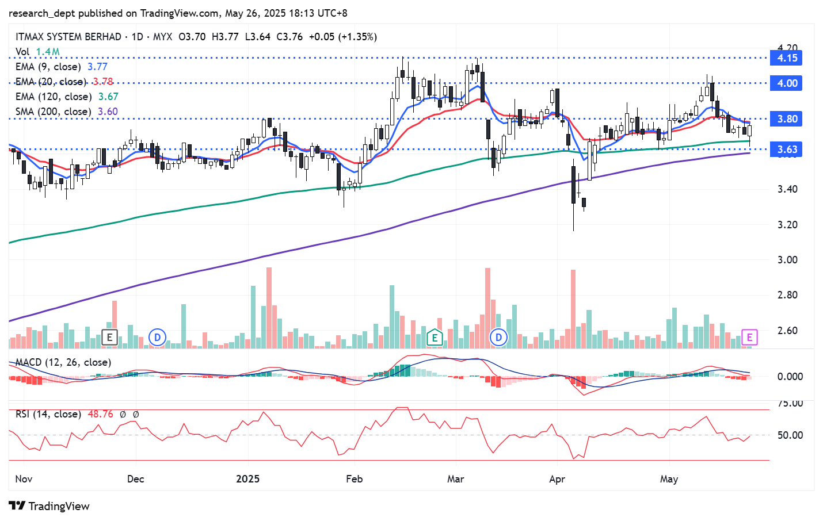This screenshot has height=521, width=823.
Task: Click the blue dividend D marker in March
Action: coord(498,338)
